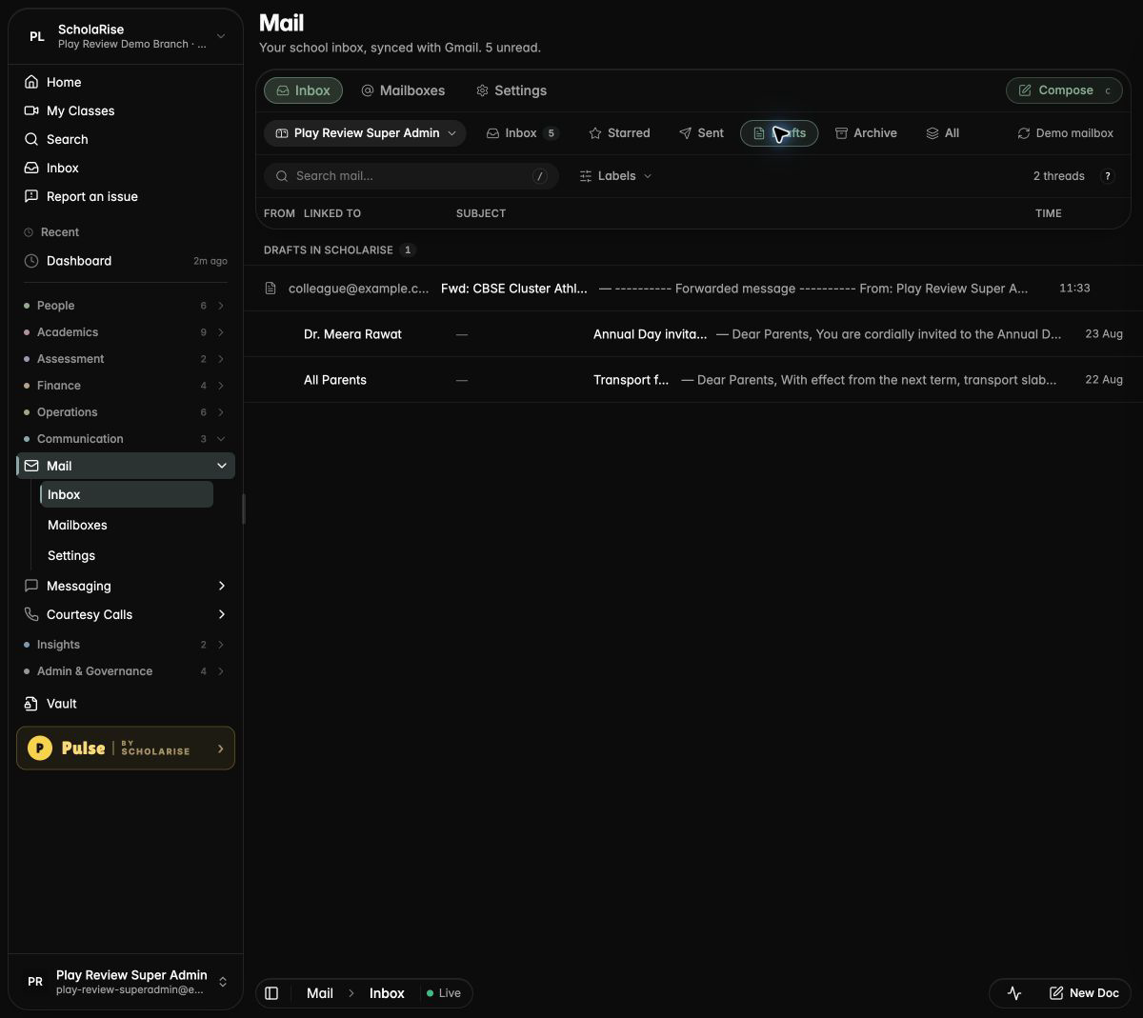Viewport: 1143px width, 1018px height.
Task: Sync the Demo mailbox
Action: [x=1065, y=133]
